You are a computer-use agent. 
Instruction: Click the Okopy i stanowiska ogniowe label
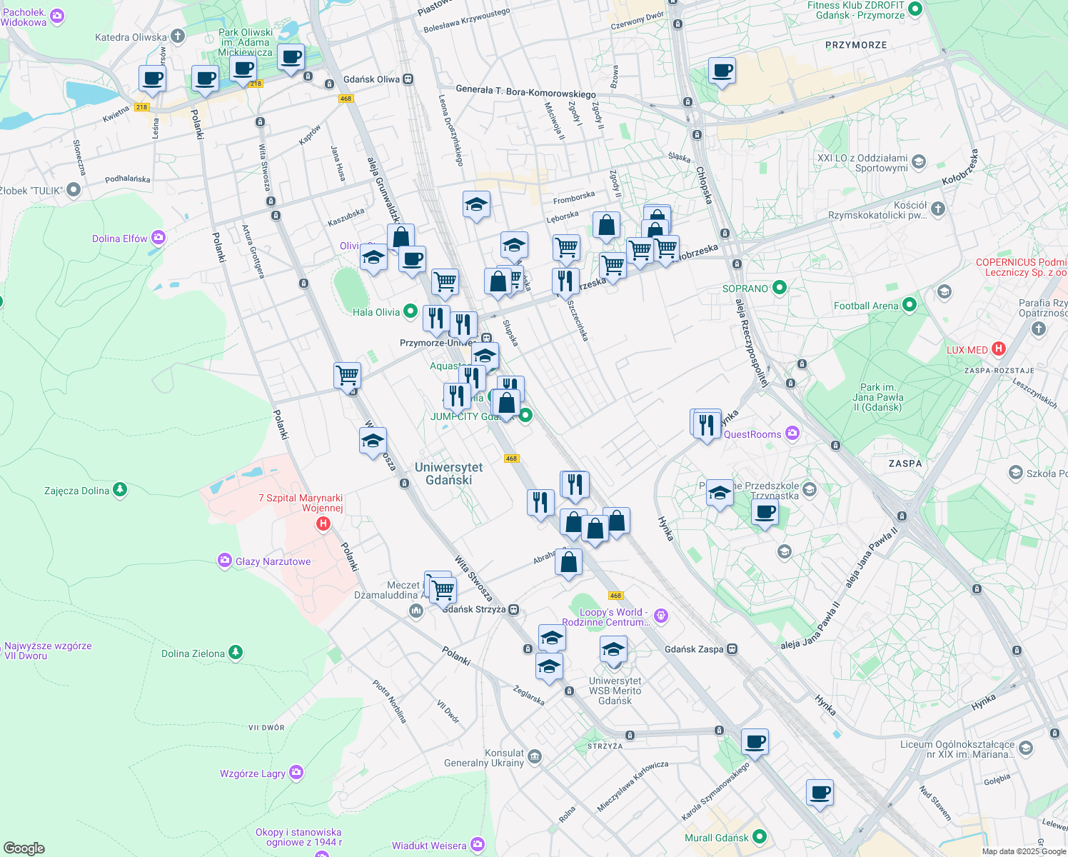[298, 837]
